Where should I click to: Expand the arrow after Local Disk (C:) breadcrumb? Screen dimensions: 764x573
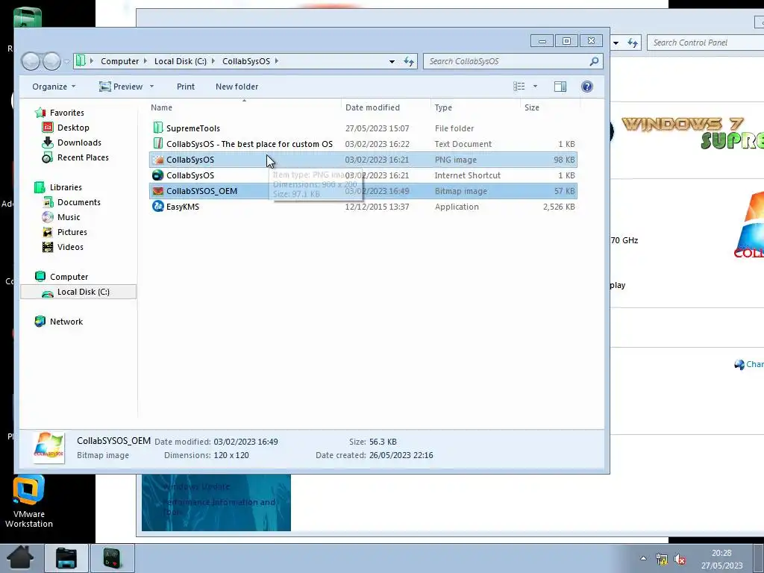coord(213,61)
